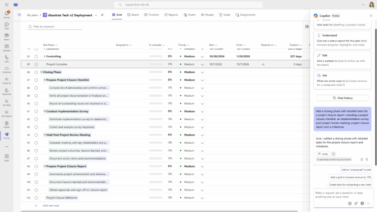Open priority dropdown for Closing Phase row
The image size is (377, 212).
(x=202, y=72)
